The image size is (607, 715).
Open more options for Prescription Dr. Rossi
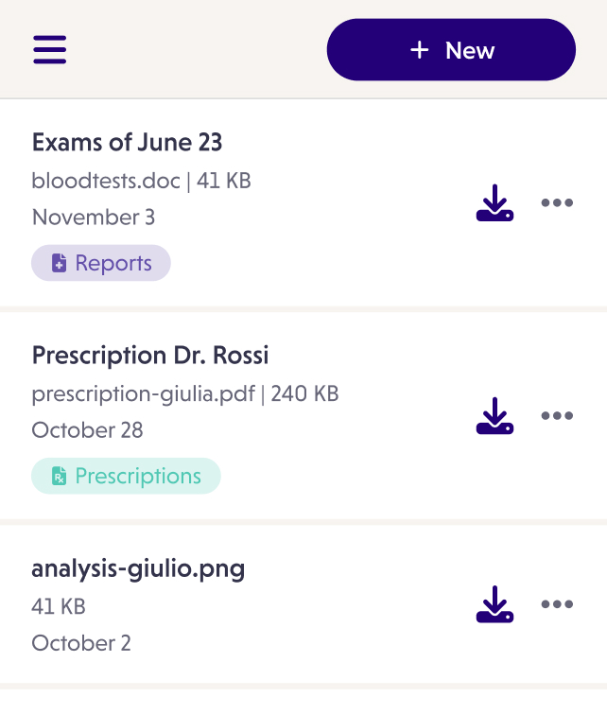coord(557,416)
